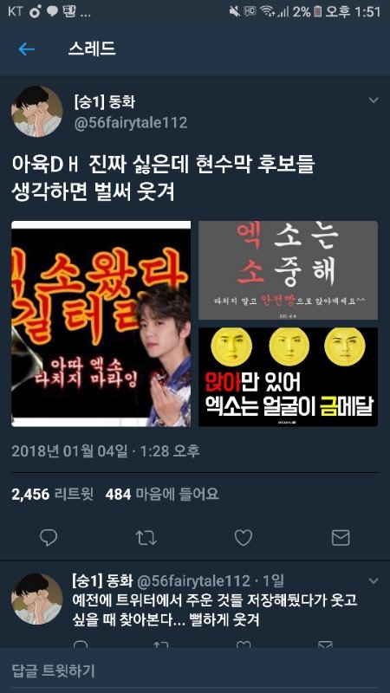Screen dimensions: 390x693
Task: Tap the muted sound icon in status bar
Action: pyautogui.click(x=235, y=11)
